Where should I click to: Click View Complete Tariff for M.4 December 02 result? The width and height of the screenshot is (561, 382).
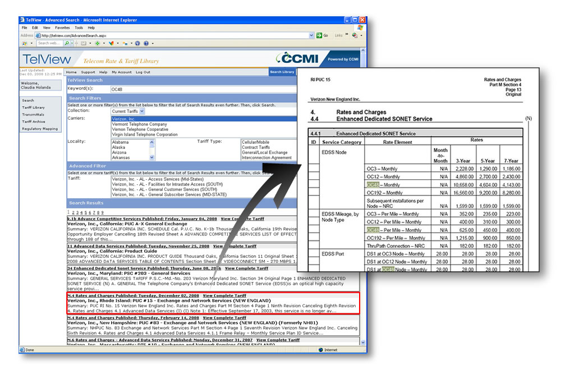[x=224, y=295]
